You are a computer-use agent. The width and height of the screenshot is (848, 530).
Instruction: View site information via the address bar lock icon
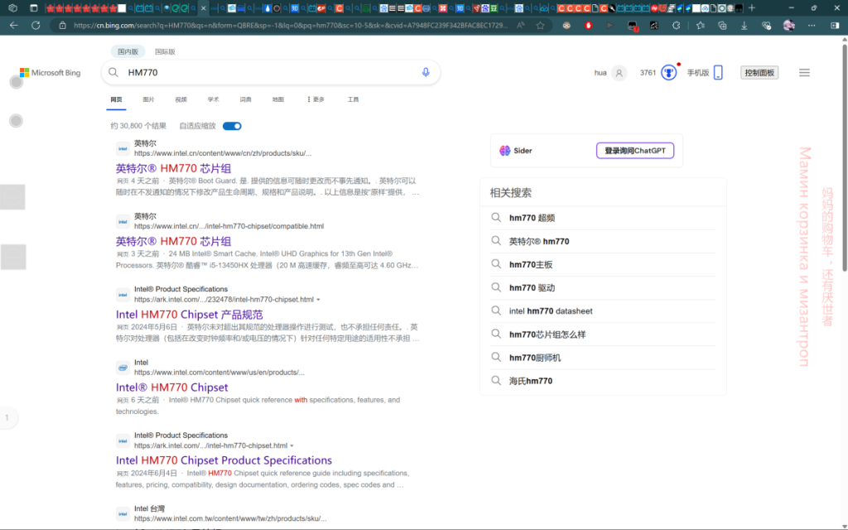point(62,26)
